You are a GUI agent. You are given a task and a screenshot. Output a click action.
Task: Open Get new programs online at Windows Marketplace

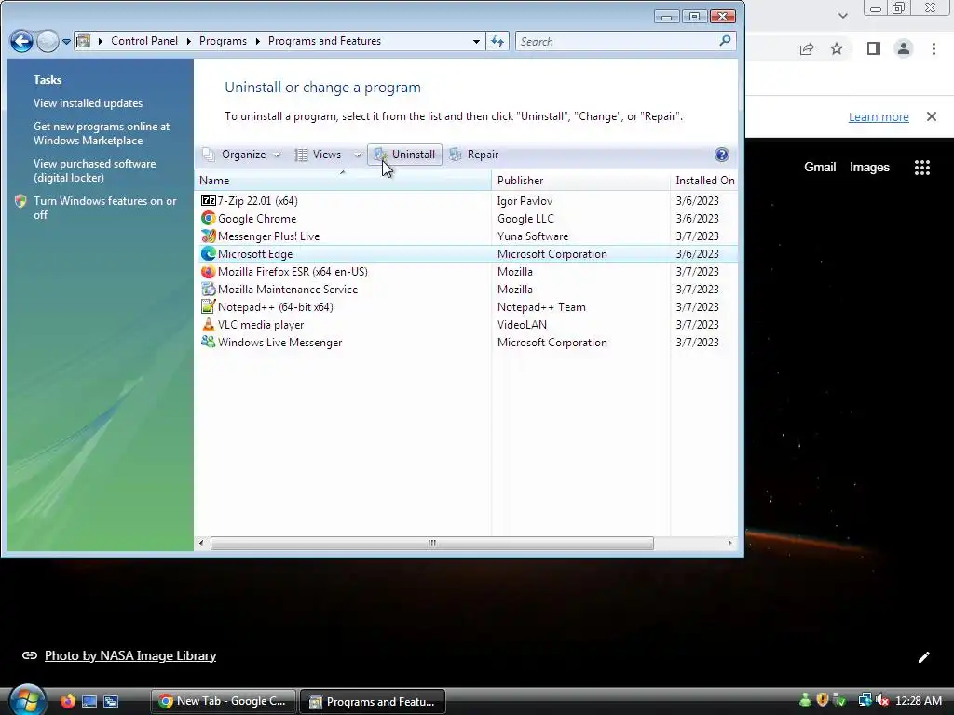[102, 133]
